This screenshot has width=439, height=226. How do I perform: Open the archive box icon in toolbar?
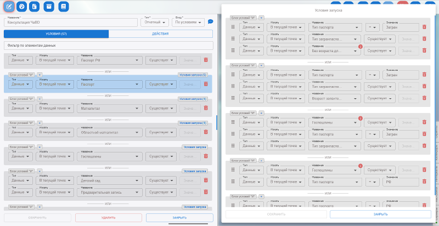49,7
